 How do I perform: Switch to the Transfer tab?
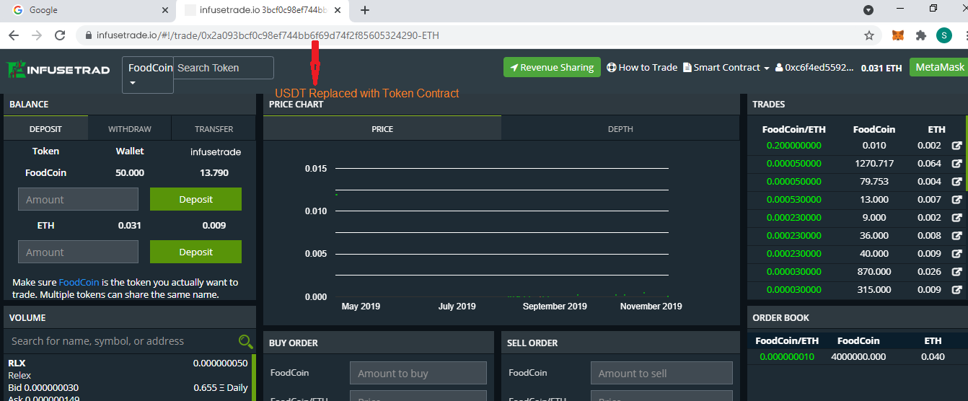point(214,129)
